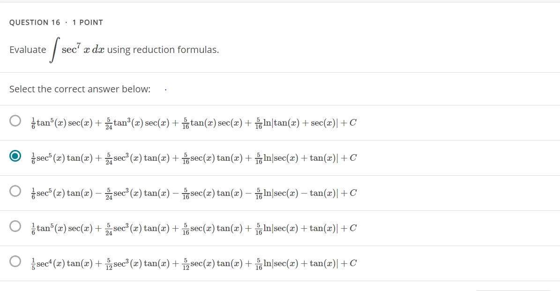Click the 1 POINT label

point(88,22)
